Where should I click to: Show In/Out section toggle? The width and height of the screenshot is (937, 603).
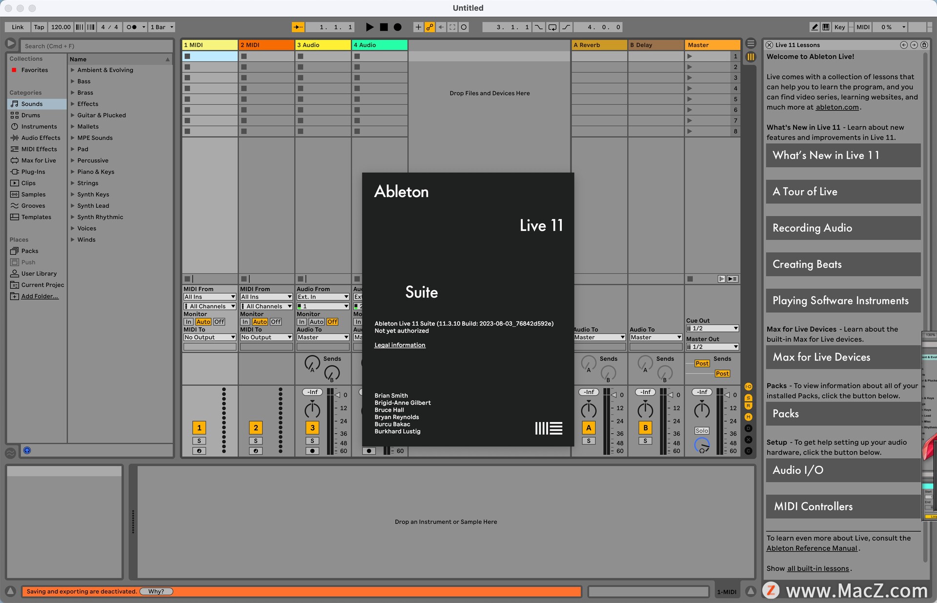748,387
